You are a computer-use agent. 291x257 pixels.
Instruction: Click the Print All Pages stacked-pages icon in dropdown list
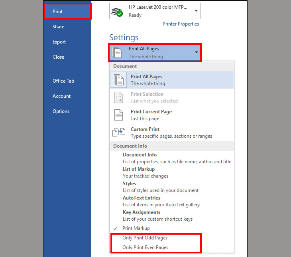tap(119, 80)
